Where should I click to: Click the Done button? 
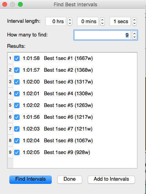click(x=70, y=179)
